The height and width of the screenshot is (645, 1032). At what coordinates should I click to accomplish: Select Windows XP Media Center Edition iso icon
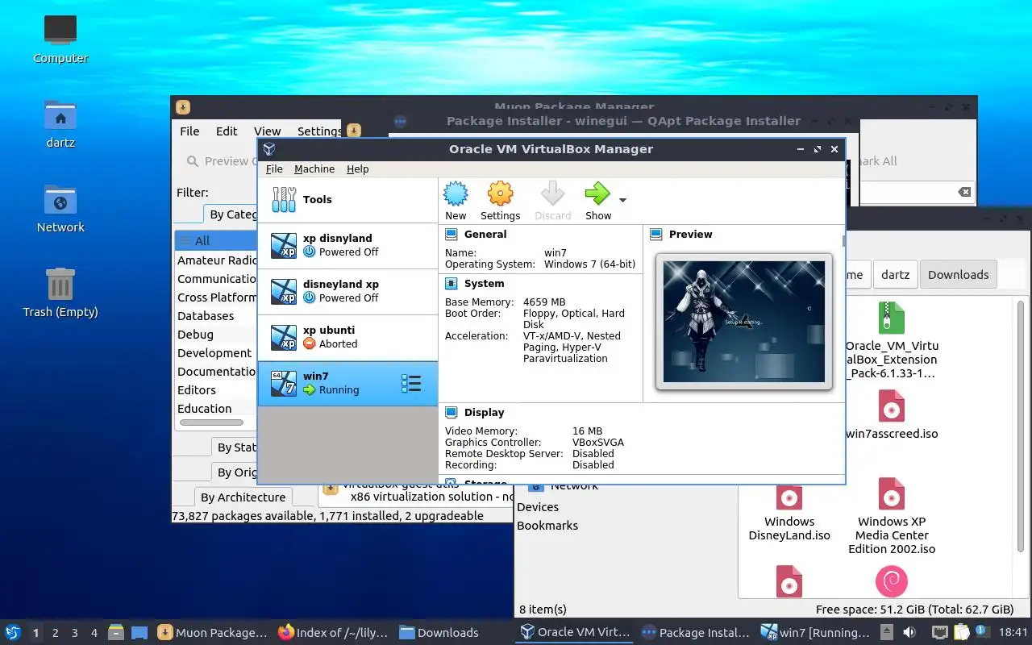[x=892, y=493]
